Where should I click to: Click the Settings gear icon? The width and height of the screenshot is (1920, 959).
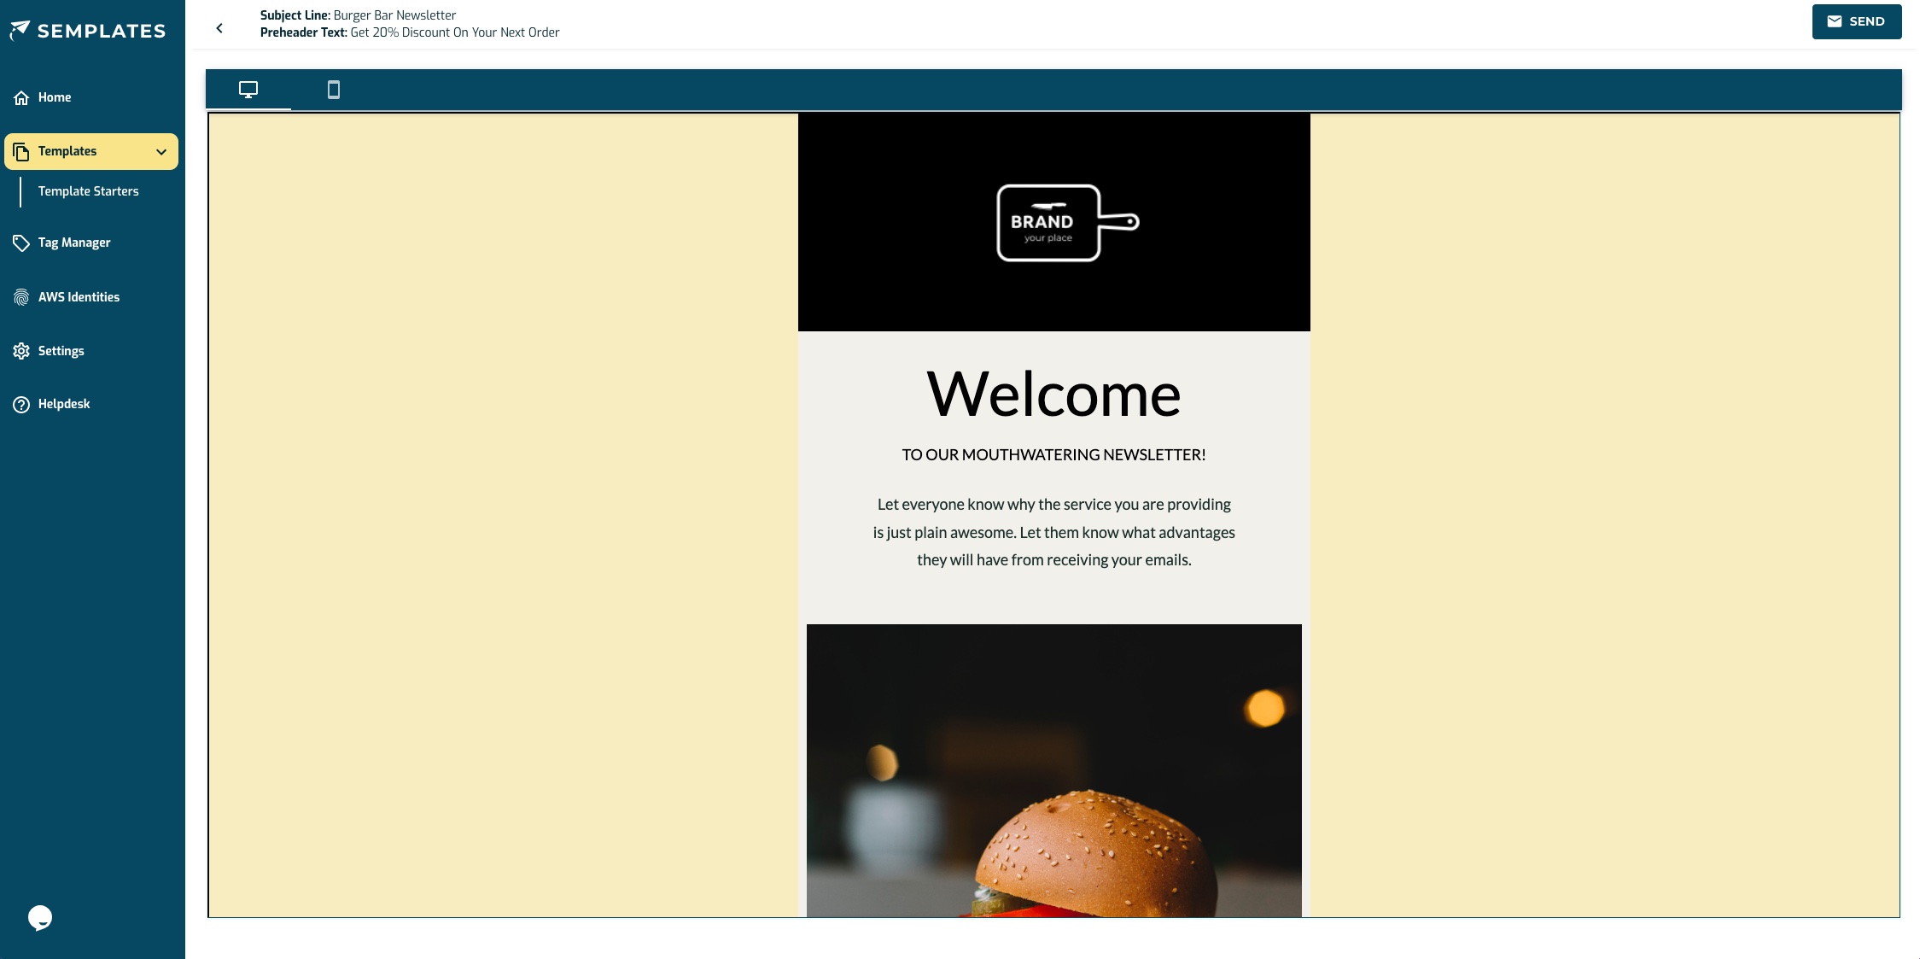point(21,351)
